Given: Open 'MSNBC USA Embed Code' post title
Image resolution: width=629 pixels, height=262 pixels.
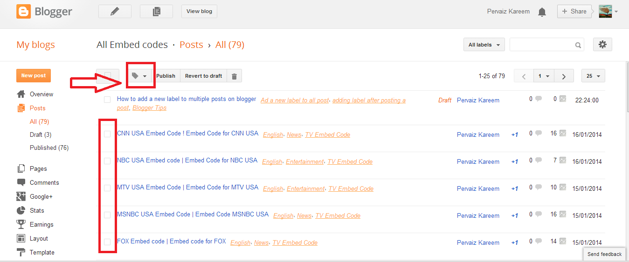Looking at the screenshot, I should 193,214.
